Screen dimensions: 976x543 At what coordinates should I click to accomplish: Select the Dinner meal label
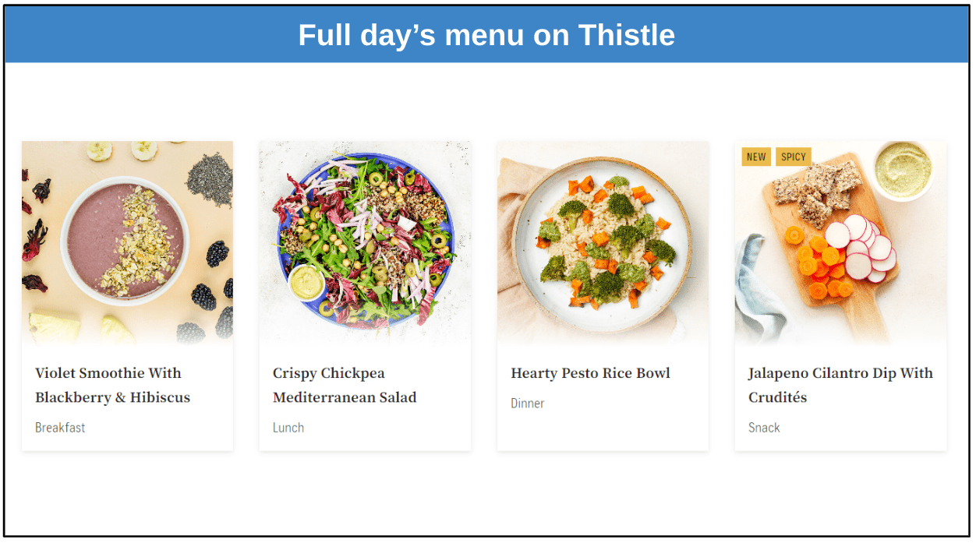pos(528,404)
